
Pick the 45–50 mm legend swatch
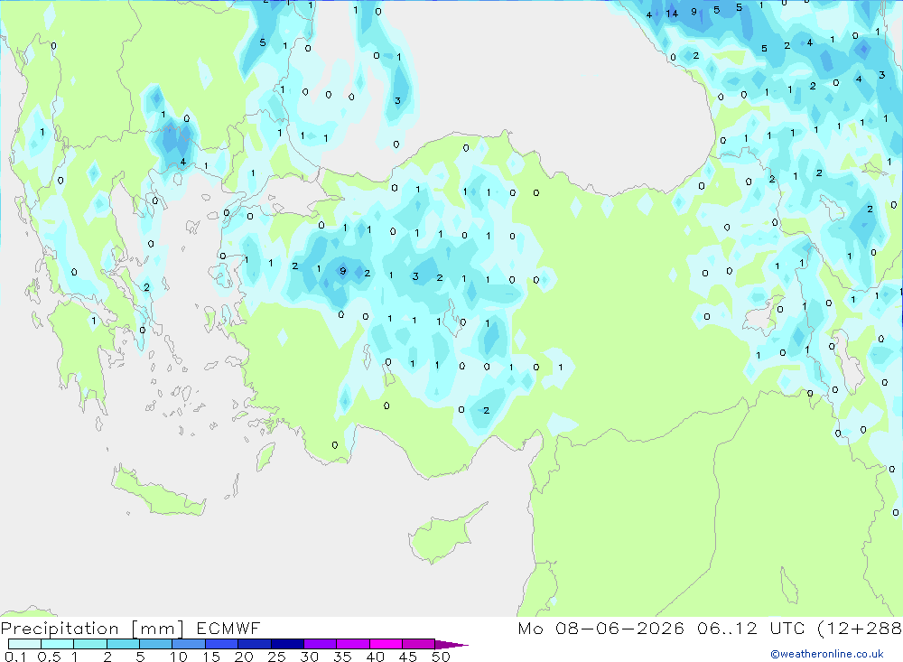[418, 644]
